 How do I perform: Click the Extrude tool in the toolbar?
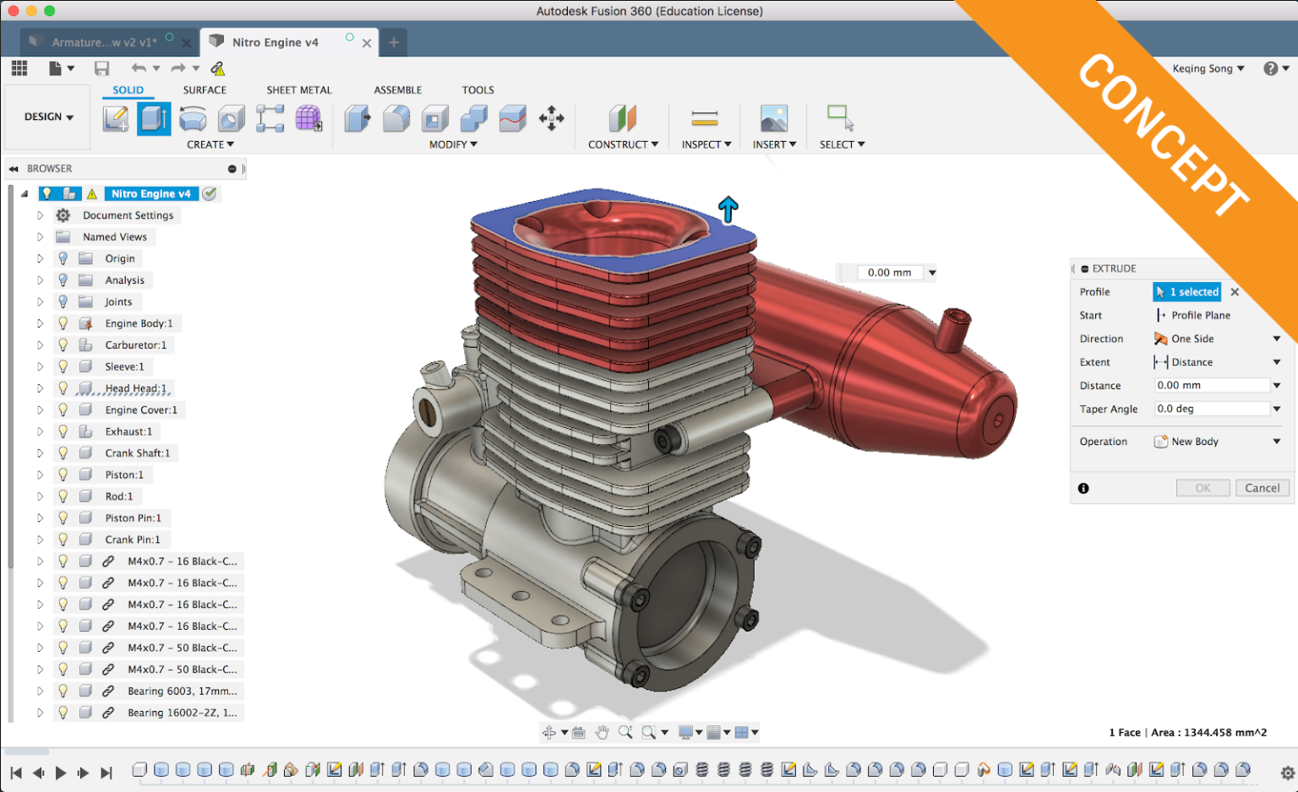(154, 118)
